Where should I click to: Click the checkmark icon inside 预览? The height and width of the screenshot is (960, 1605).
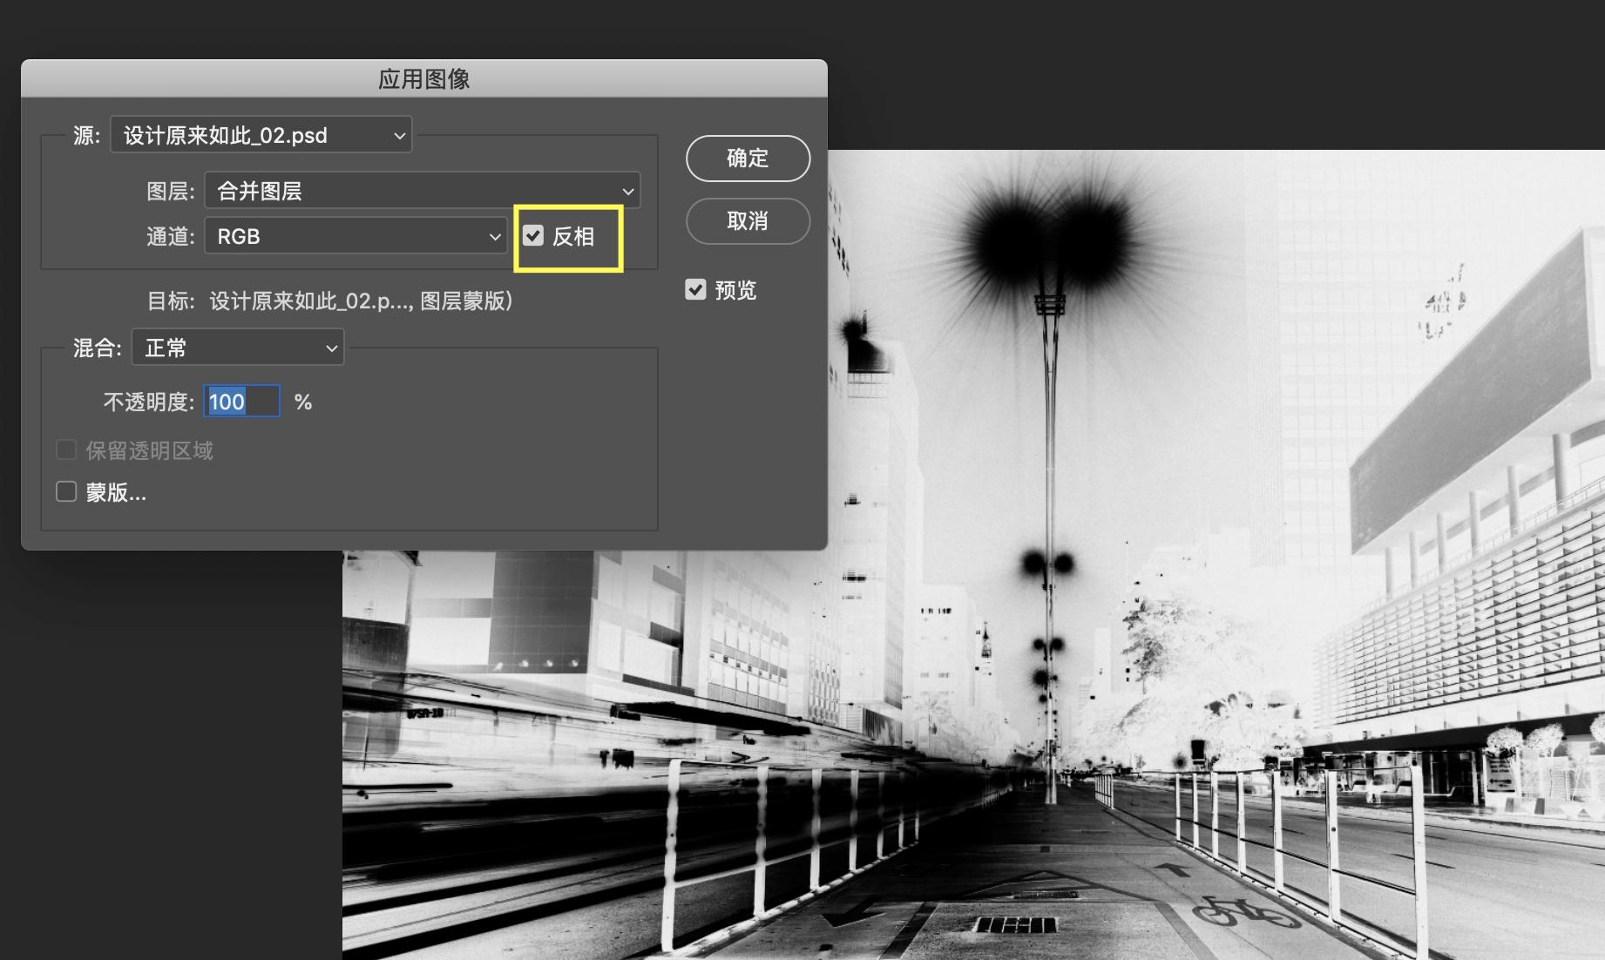pos(695,289)
